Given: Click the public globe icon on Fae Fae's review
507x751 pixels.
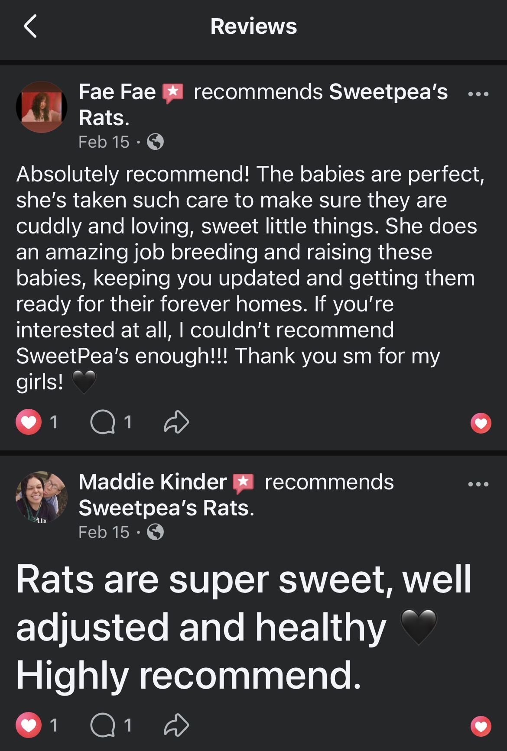Looking at the screenshot, I should point(155,142).
